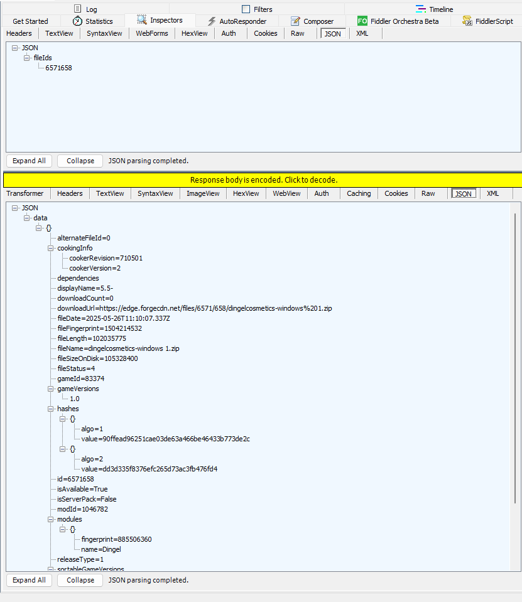Open request SyntaxView tab
This screenshot has height=602, width=522.
[104, 33]
